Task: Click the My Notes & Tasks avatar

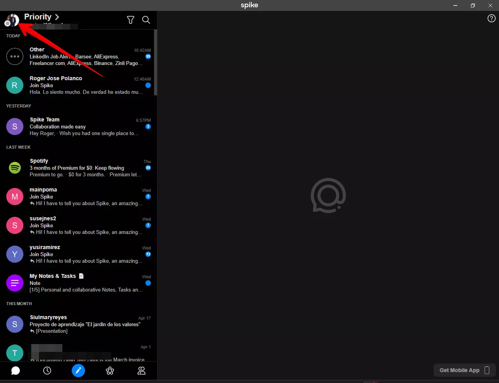Action: pos(15,283)
